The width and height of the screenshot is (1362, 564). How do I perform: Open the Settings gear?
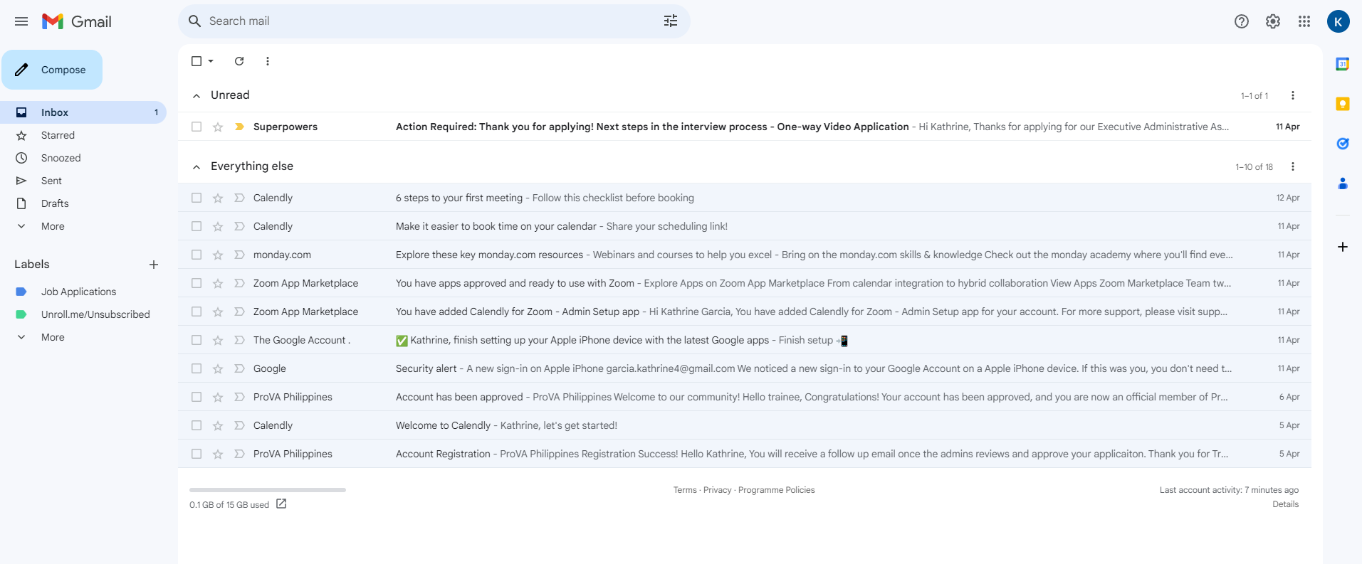pos(1272,21)
